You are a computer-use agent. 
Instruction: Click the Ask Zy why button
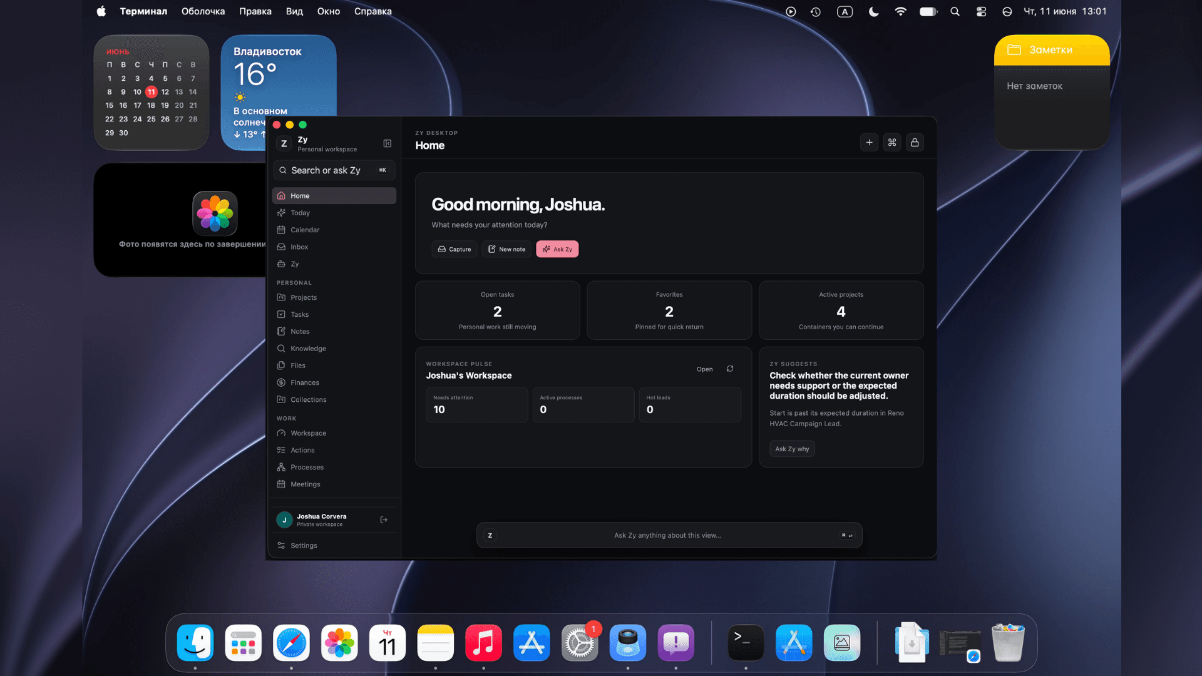pos(792,449)
